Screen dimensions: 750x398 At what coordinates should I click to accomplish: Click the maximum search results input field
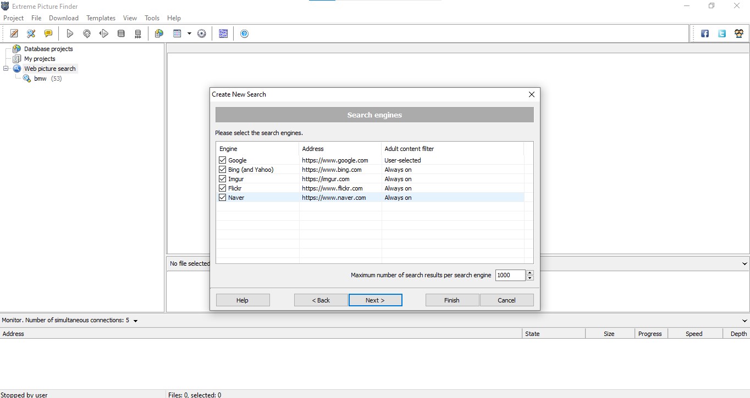click(x=510, y=275)
